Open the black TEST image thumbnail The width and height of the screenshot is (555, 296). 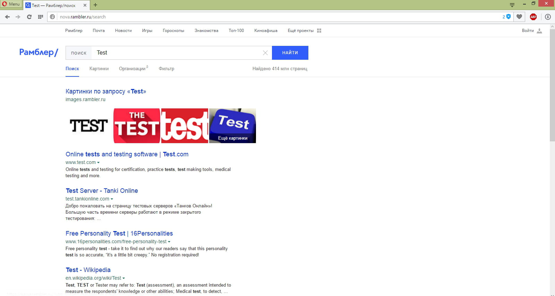(x=89, y=126)
